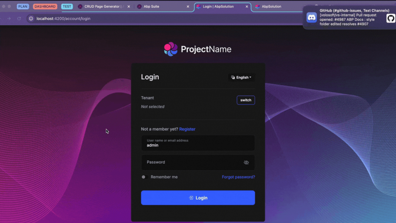Image resolution: width=396 pixels, height=223 pixels.
Task: Click the site information icon
Action: (x=31, y=19)
